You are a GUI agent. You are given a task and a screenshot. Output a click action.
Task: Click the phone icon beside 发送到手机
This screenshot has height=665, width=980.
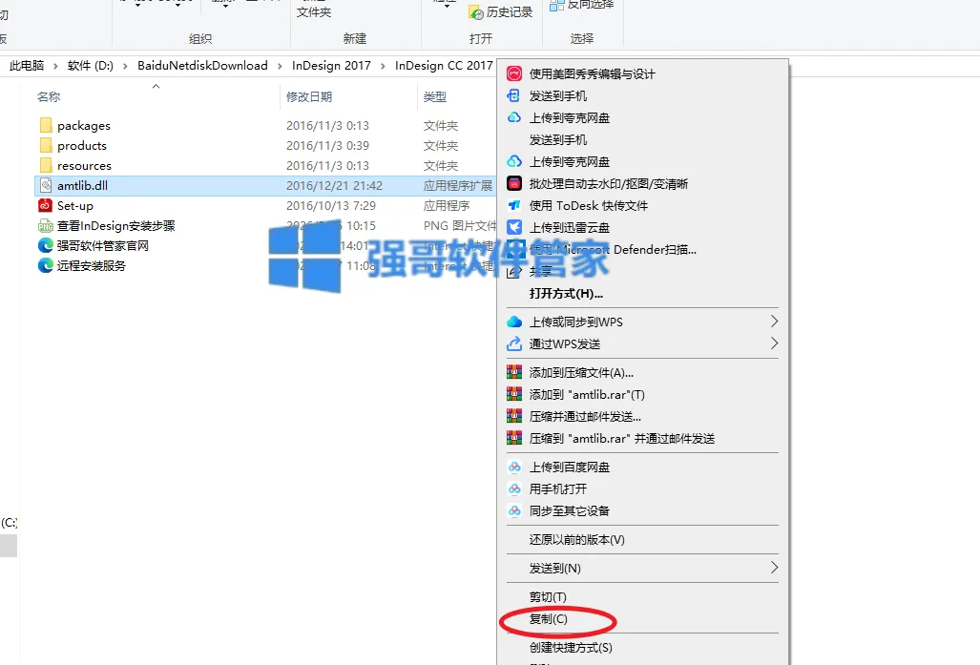click(x=513, y=95)
